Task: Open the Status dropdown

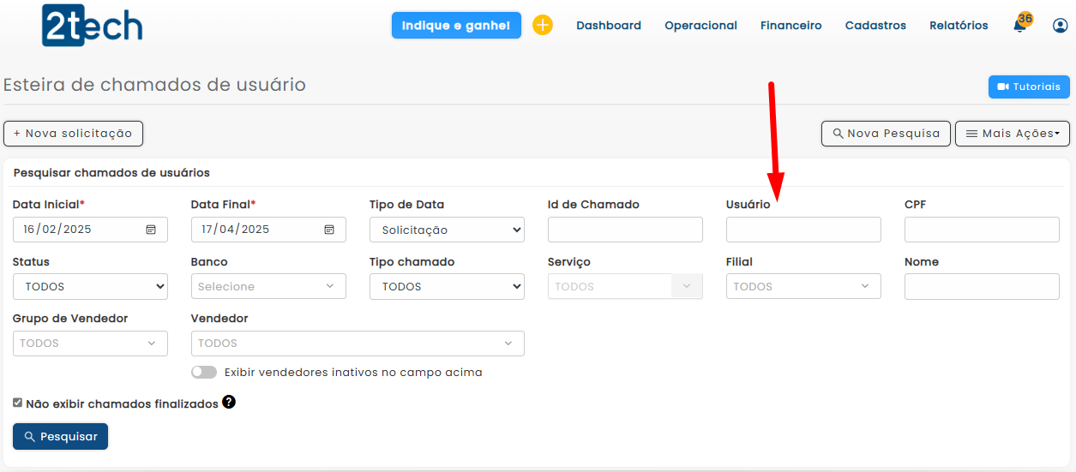Action: [90, 286]
